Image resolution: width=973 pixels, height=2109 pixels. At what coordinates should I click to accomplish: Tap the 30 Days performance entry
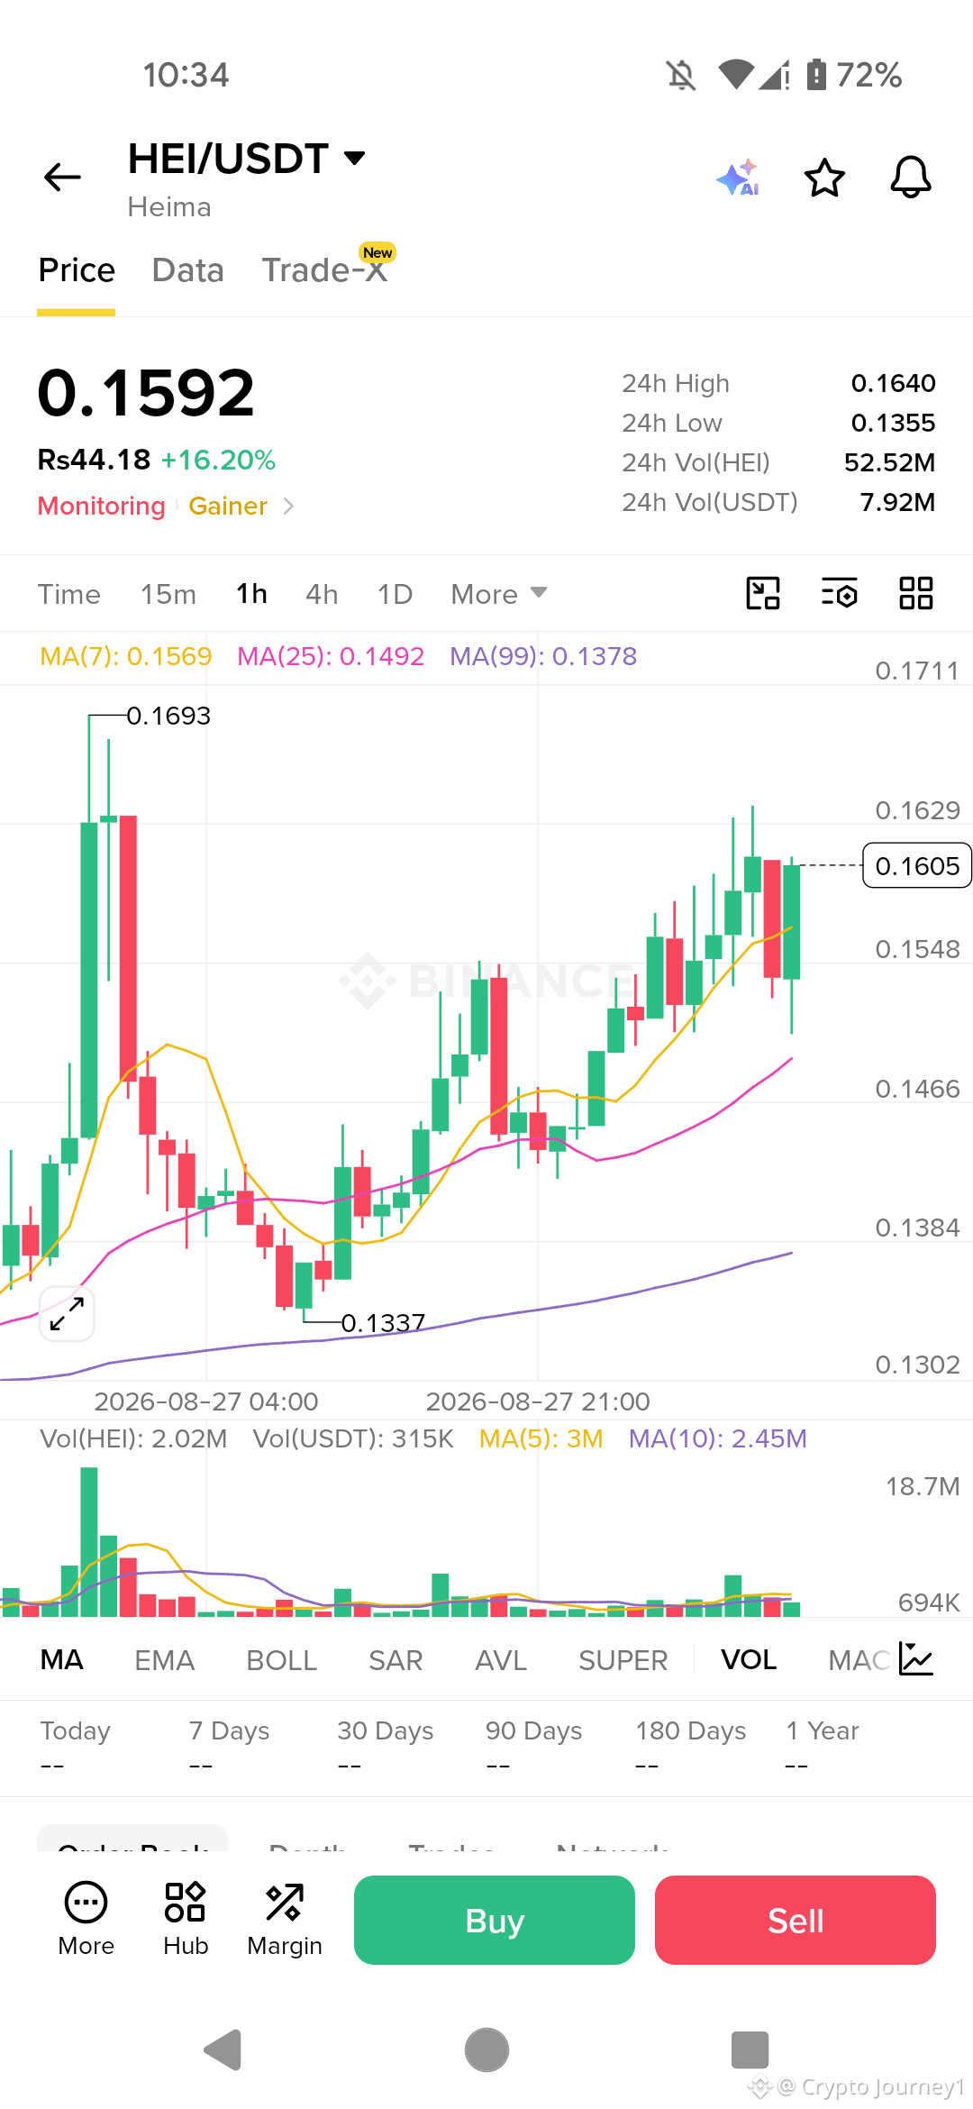[x=385, y=1747]
